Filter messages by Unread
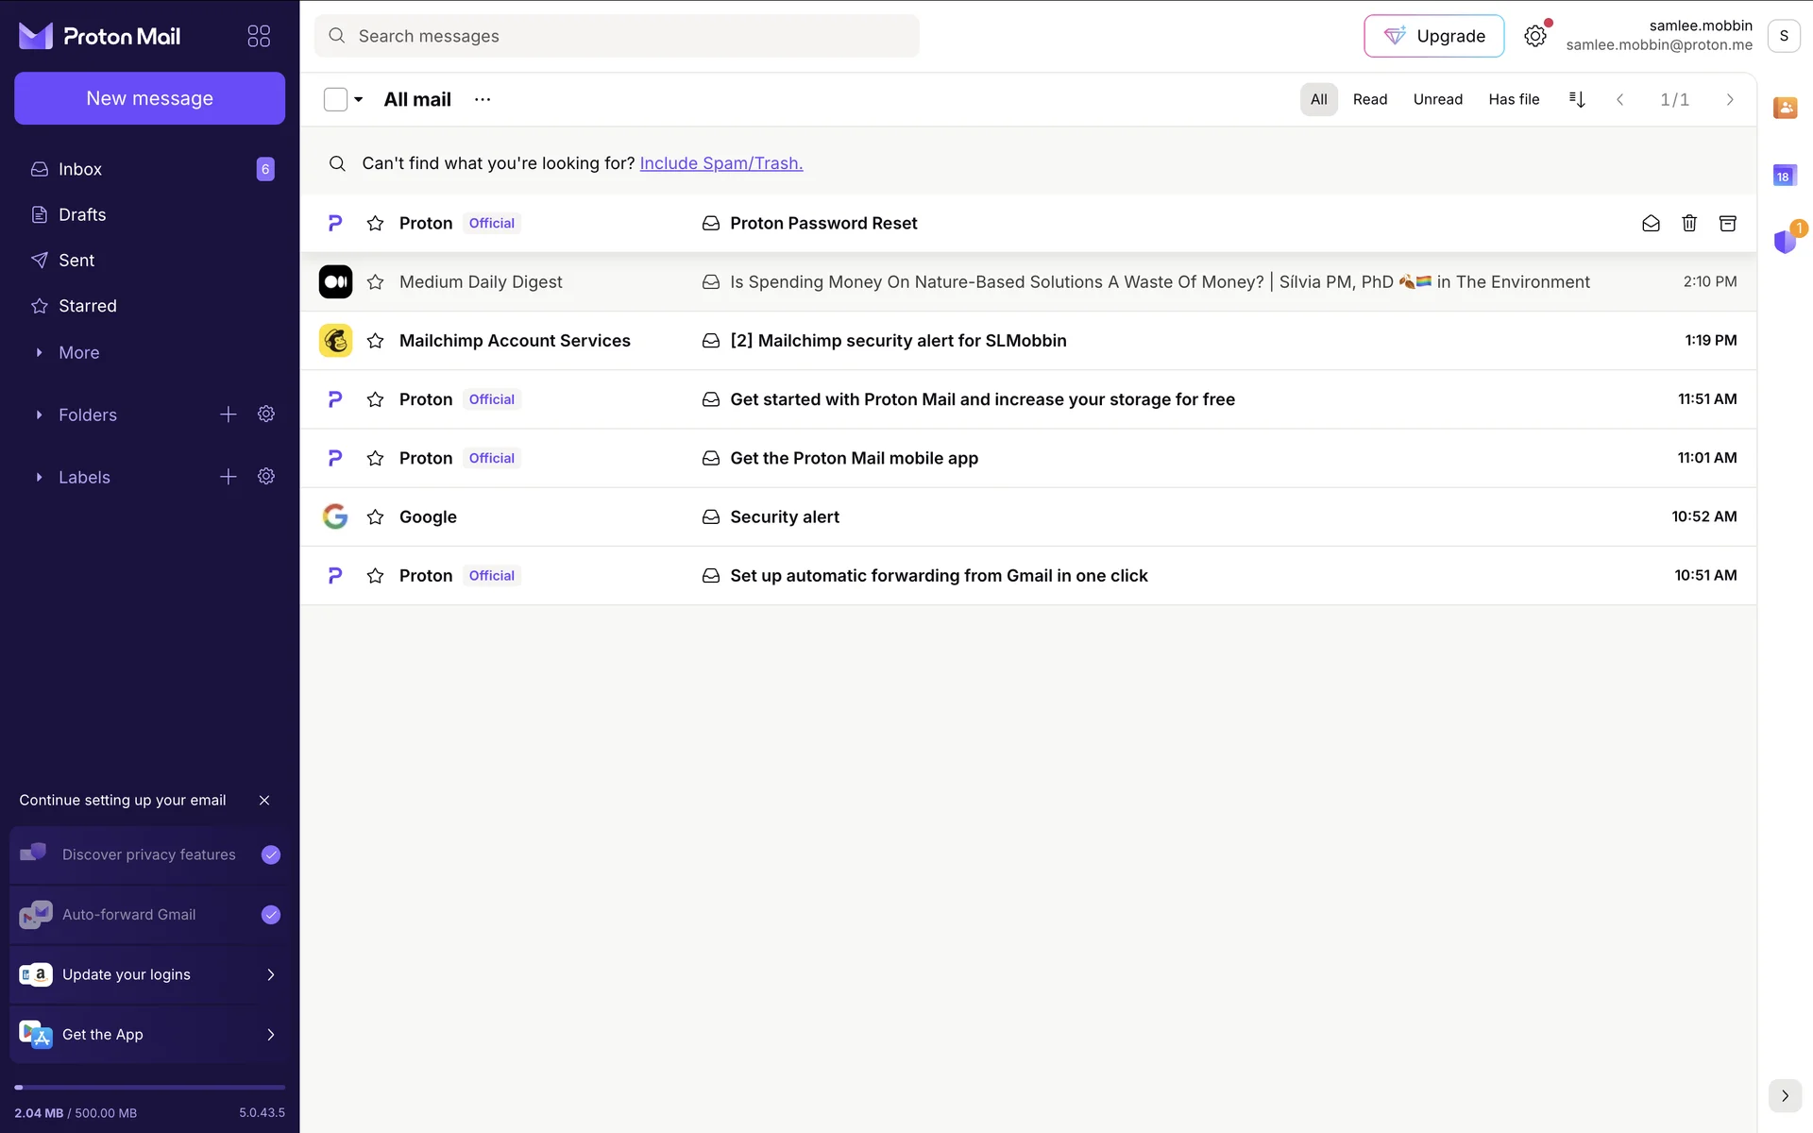The image size is (1813, 1133). tap(1437, 99)
